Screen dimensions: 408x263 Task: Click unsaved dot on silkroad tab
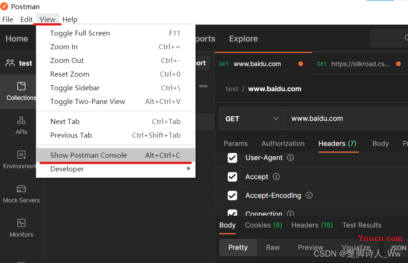pos(398,64)
